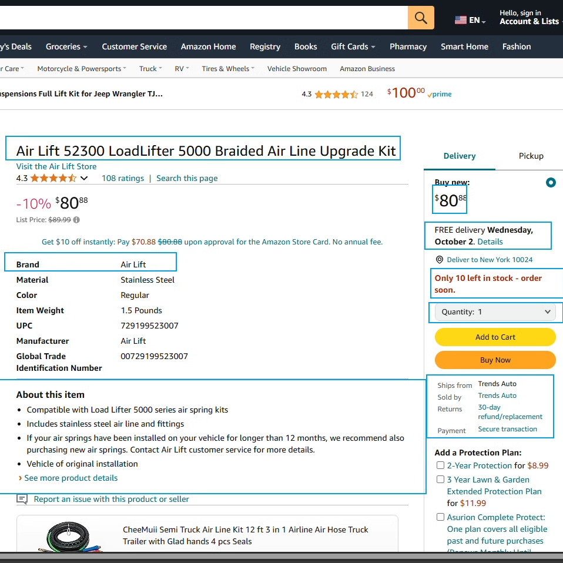Open the CheeMuii Semi Truck Air Line Kit title

pyautogui.click(x=246, y=535)
